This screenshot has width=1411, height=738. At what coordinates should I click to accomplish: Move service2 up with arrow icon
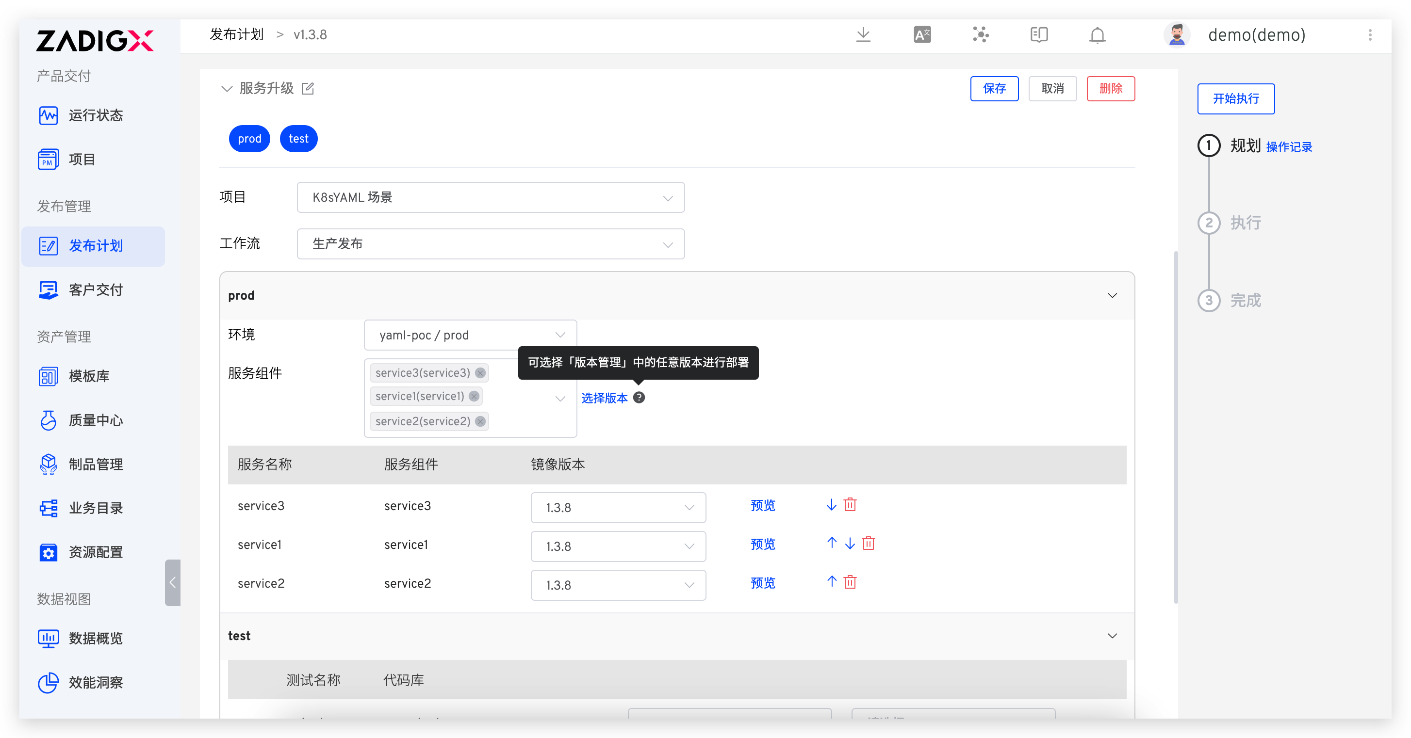click(832, 582)
